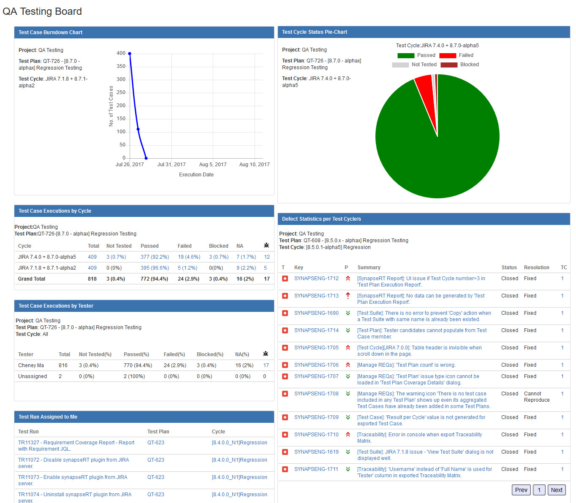Select page 1 in defect pagination
This screenshot has height=503, width=576.
click(x=539, y=490)
